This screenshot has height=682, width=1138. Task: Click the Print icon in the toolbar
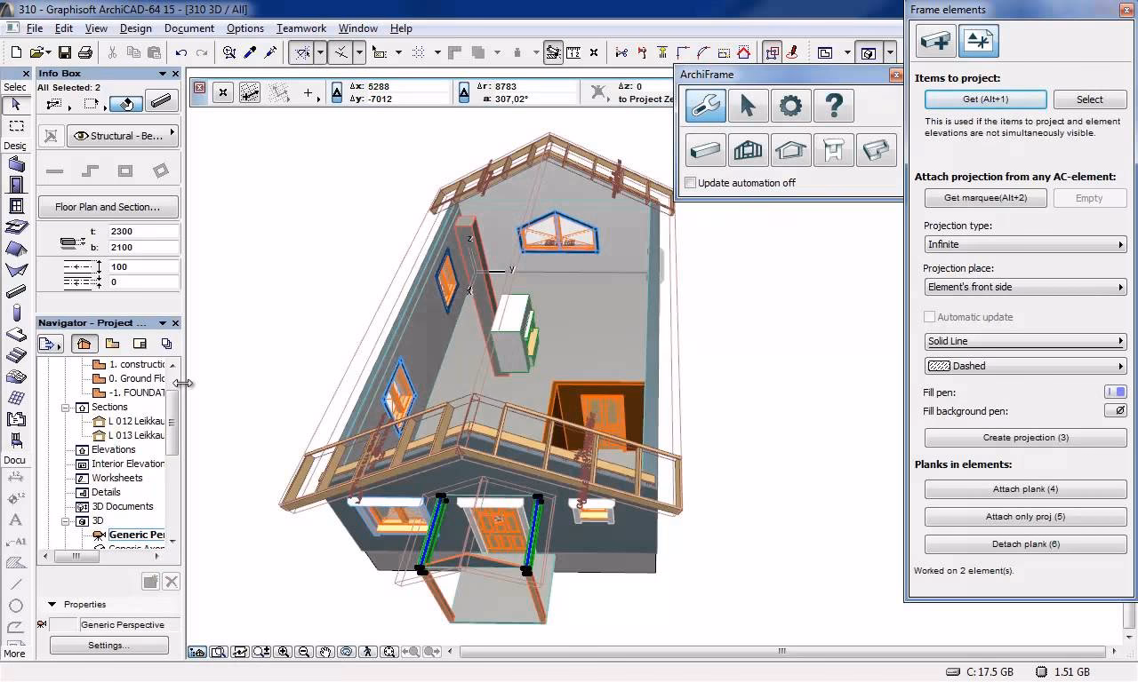click(x=85, y=52)
